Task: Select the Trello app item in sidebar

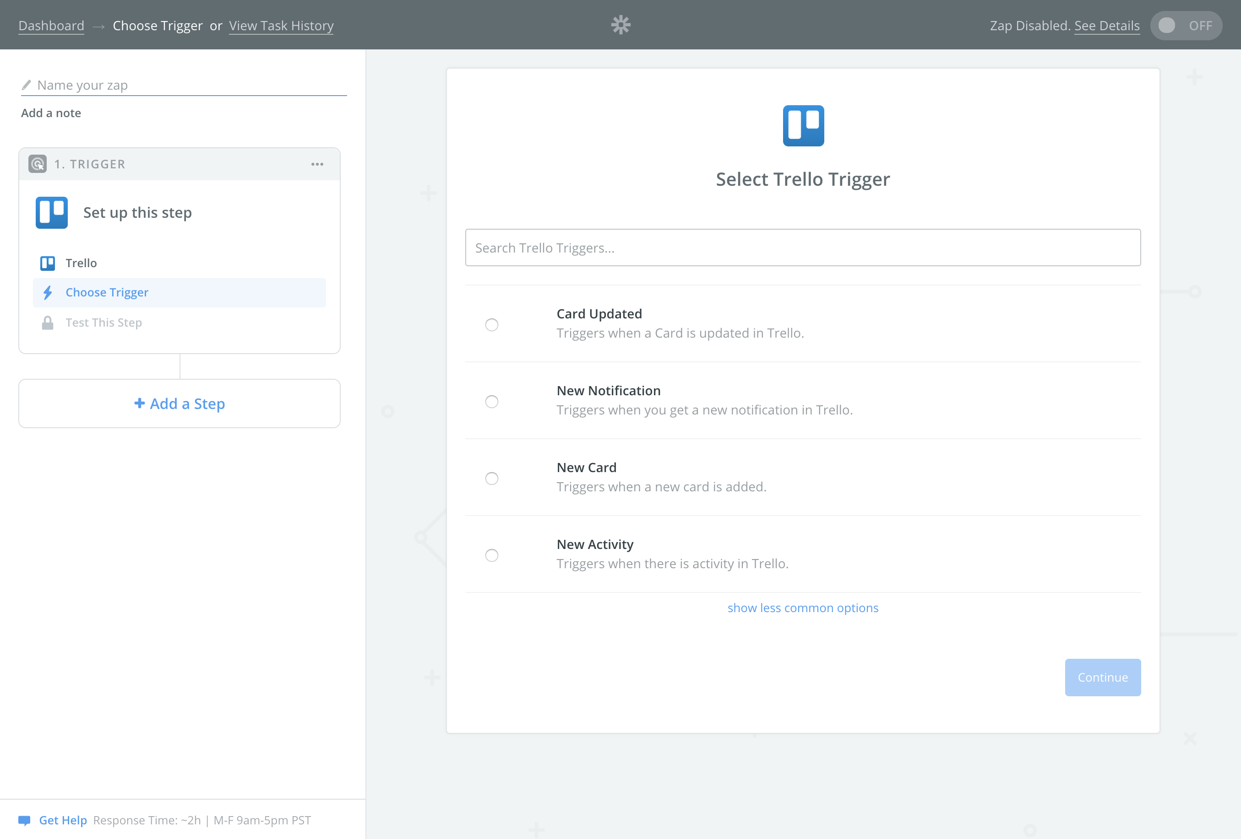Action: point(81,264)
